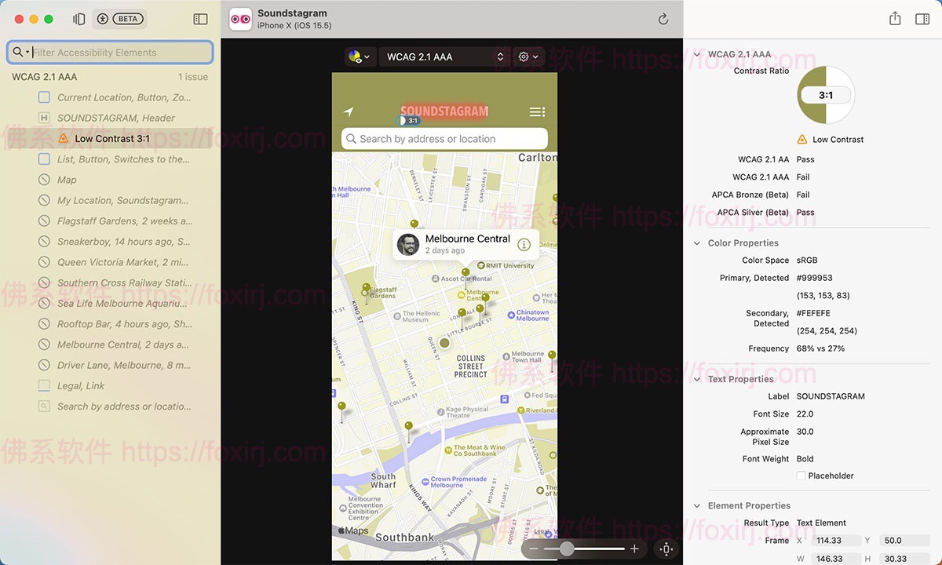Click the reload button in the title bar
Viewport: 942px width, 565px height.
[x=663, y=19]
